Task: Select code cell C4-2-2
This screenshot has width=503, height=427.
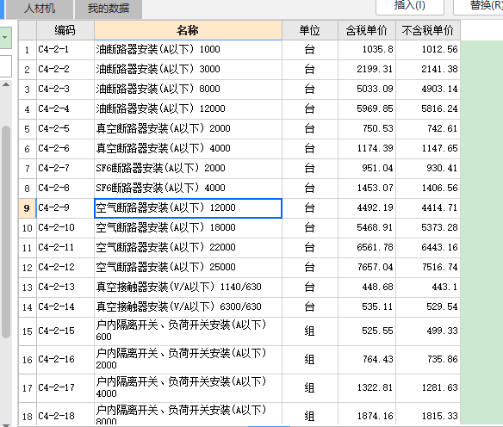Action: 65,70
